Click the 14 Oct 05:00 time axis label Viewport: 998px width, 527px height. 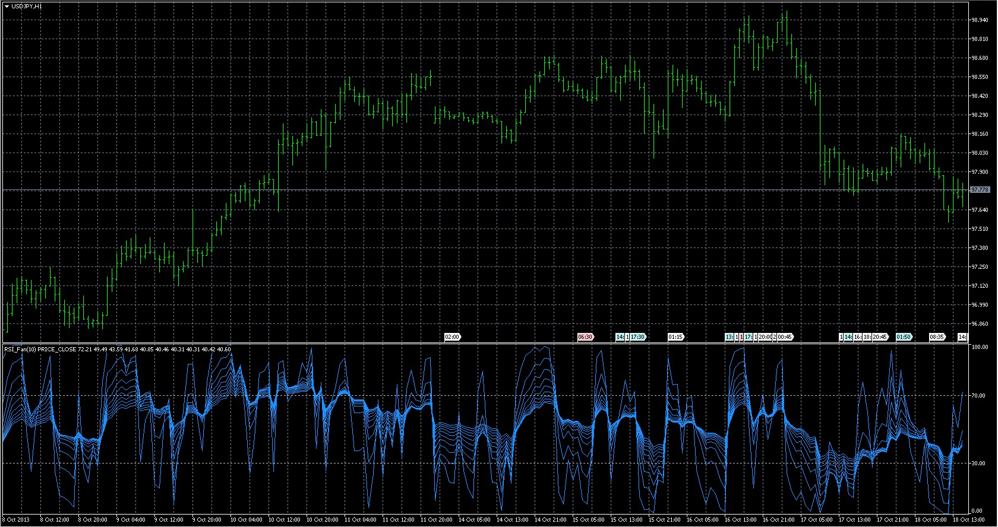(x=473, y=520)
